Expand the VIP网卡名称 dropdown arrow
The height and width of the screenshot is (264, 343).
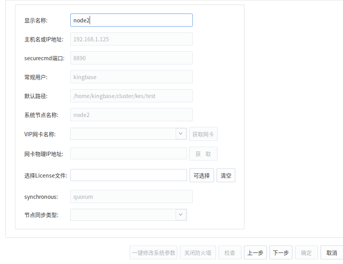[x=181, y=134]
